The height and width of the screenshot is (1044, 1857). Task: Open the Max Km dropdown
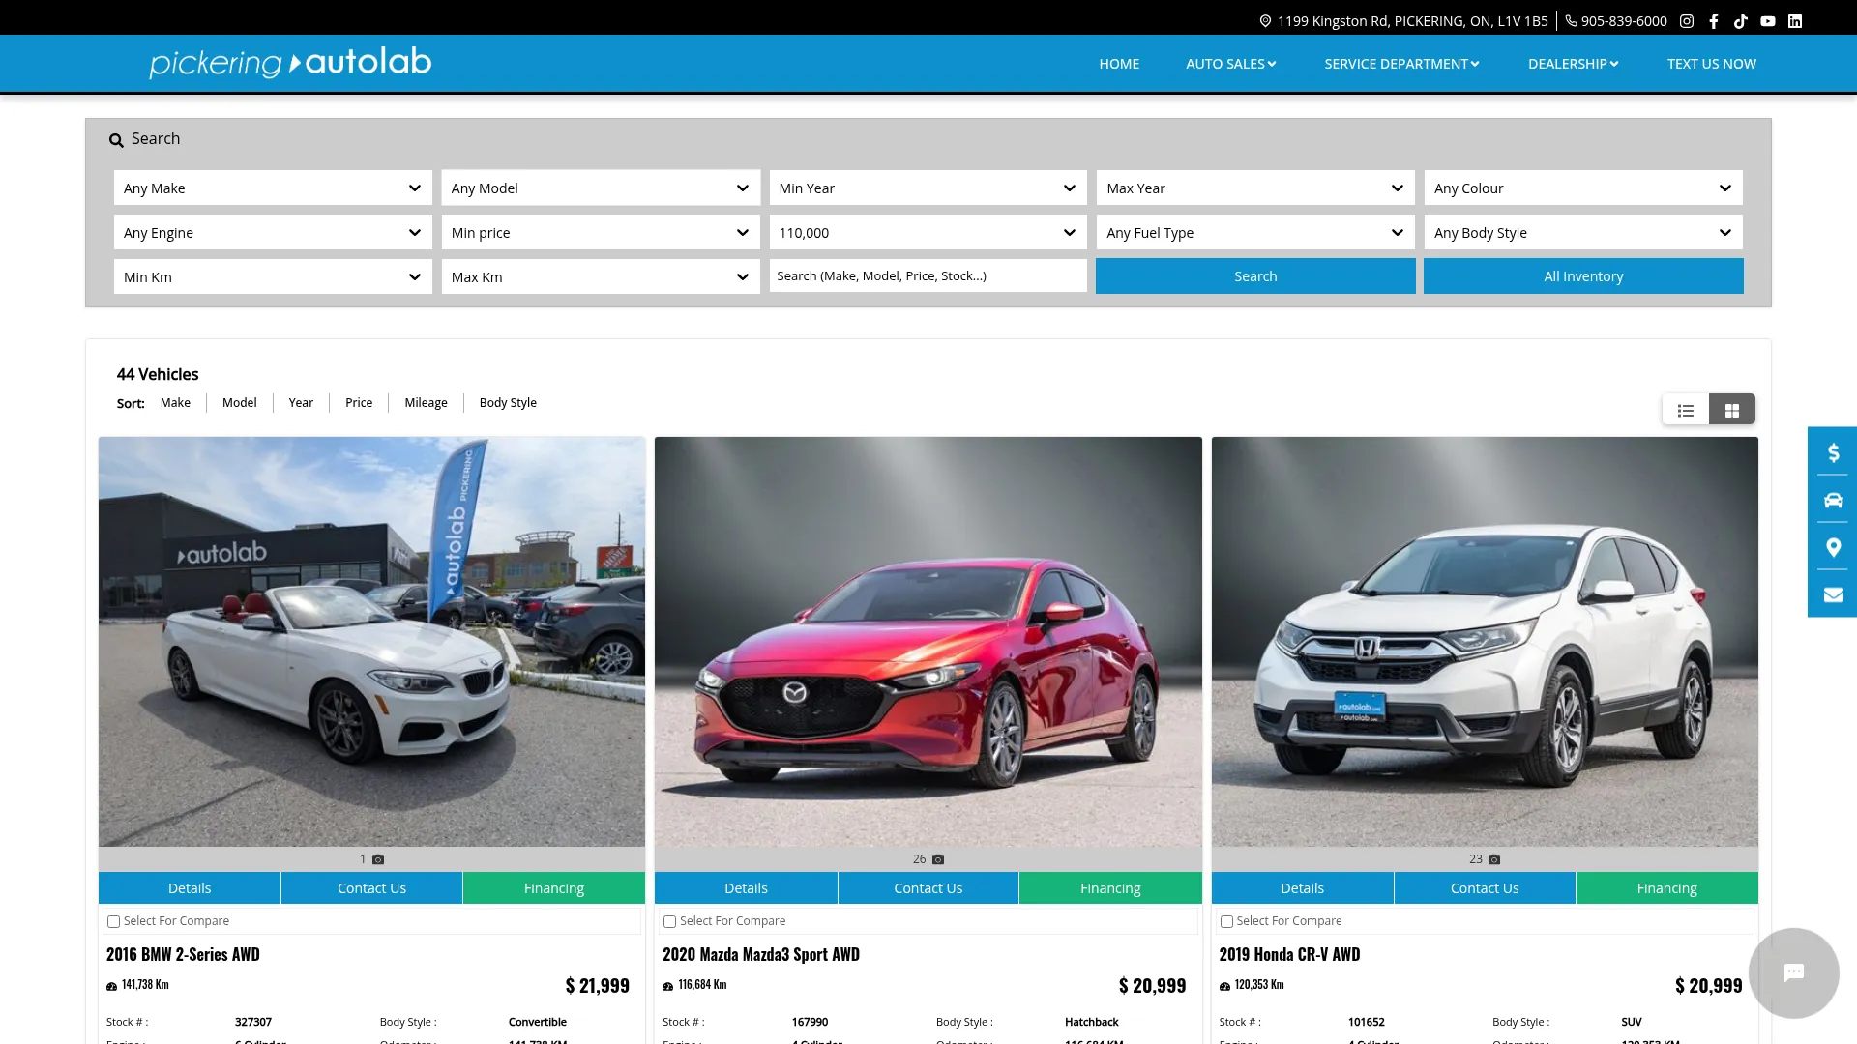point(601,276)
